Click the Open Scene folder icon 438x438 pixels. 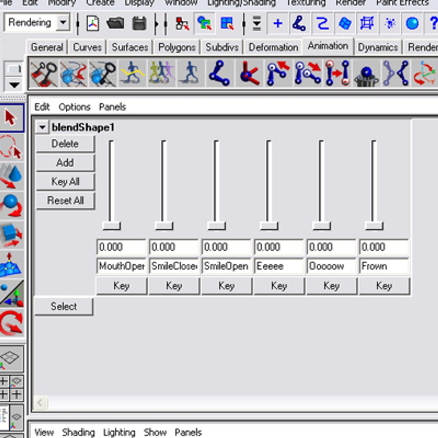click(115, 24)
